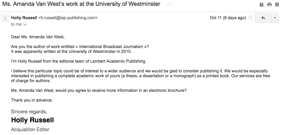Click 'Acquisition Editor' in the signature

(x=30, y=129)
